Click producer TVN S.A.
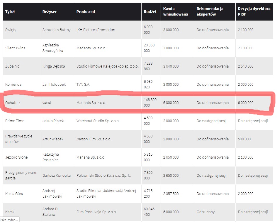The height and width of the screenshot is (222, 277). click(x=83, y=85)
